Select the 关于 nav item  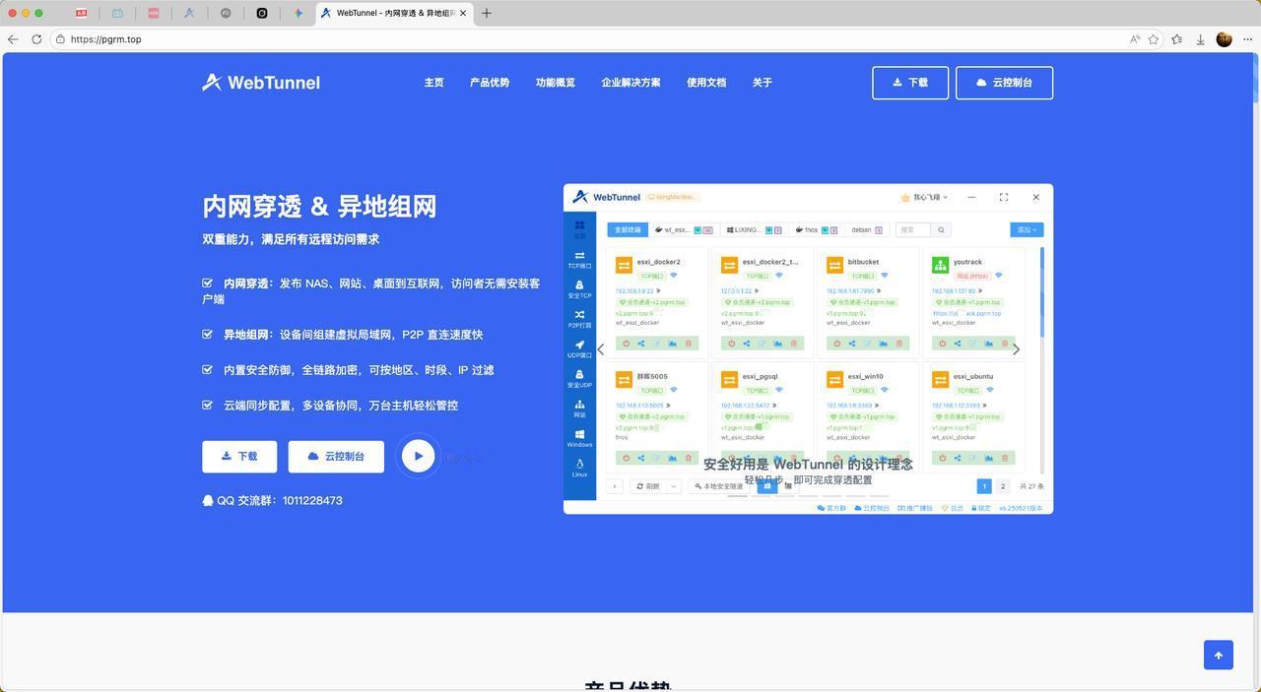point(763,83)
